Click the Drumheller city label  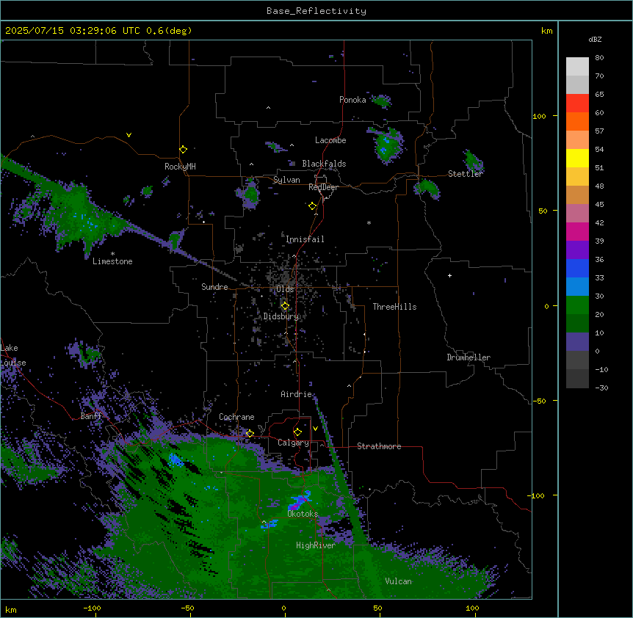coord(469,357)
